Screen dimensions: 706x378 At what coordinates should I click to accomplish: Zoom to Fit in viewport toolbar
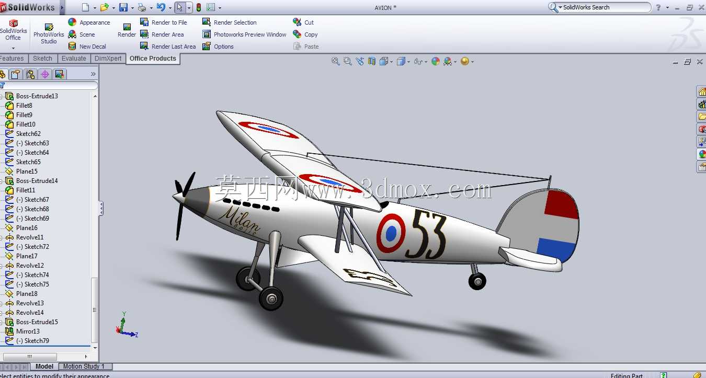click(336, 61)
